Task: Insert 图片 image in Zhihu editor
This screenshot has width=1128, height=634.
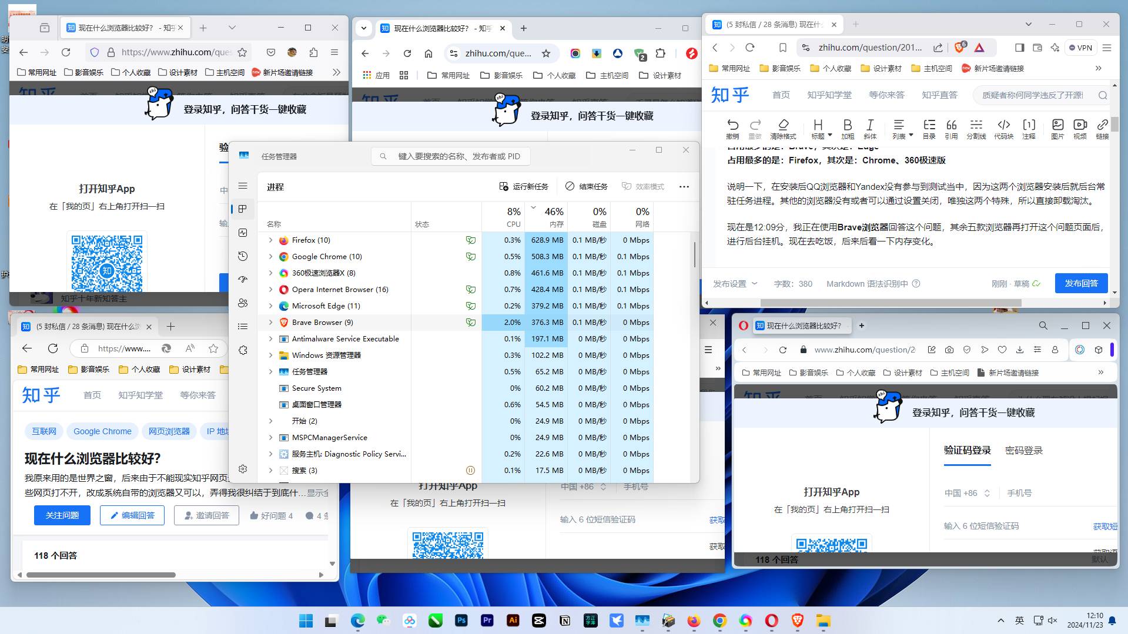Action: click(x=1057, y=129)
